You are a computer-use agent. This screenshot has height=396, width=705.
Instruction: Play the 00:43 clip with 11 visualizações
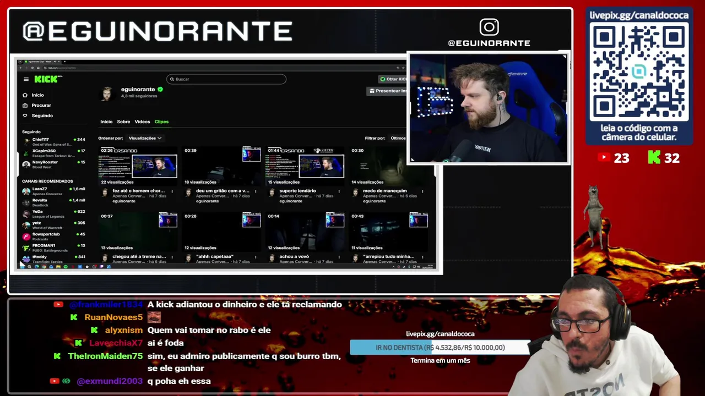[x=389, y=231]
